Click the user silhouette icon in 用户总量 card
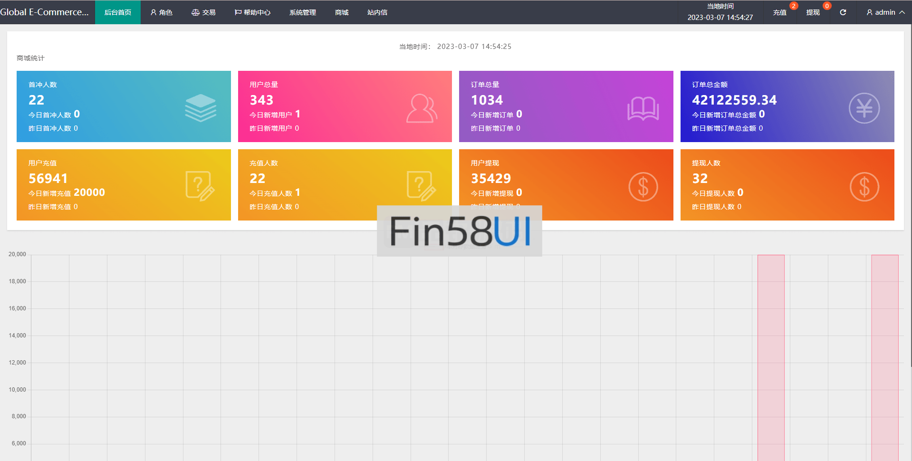The width and height of the screenshot is (912, 461). 422,108
